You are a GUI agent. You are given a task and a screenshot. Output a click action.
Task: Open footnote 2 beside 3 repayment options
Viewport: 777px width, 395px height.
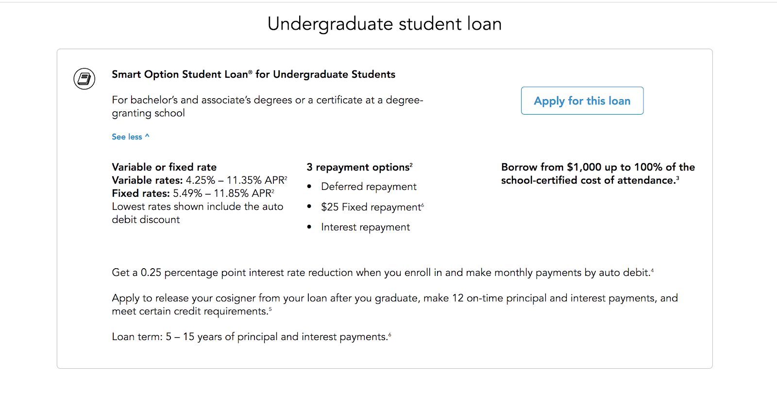pyautogui.click(x=411, y=164)
